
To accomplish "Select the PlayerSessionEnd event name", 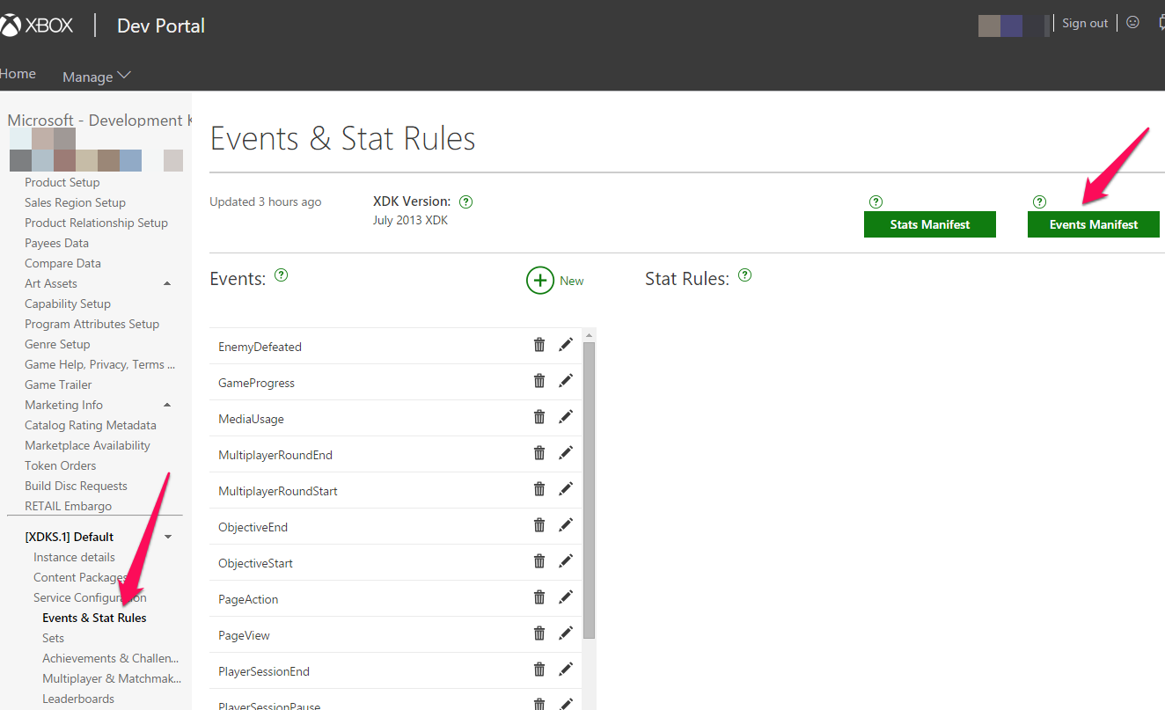I will [x=264, y=671].
